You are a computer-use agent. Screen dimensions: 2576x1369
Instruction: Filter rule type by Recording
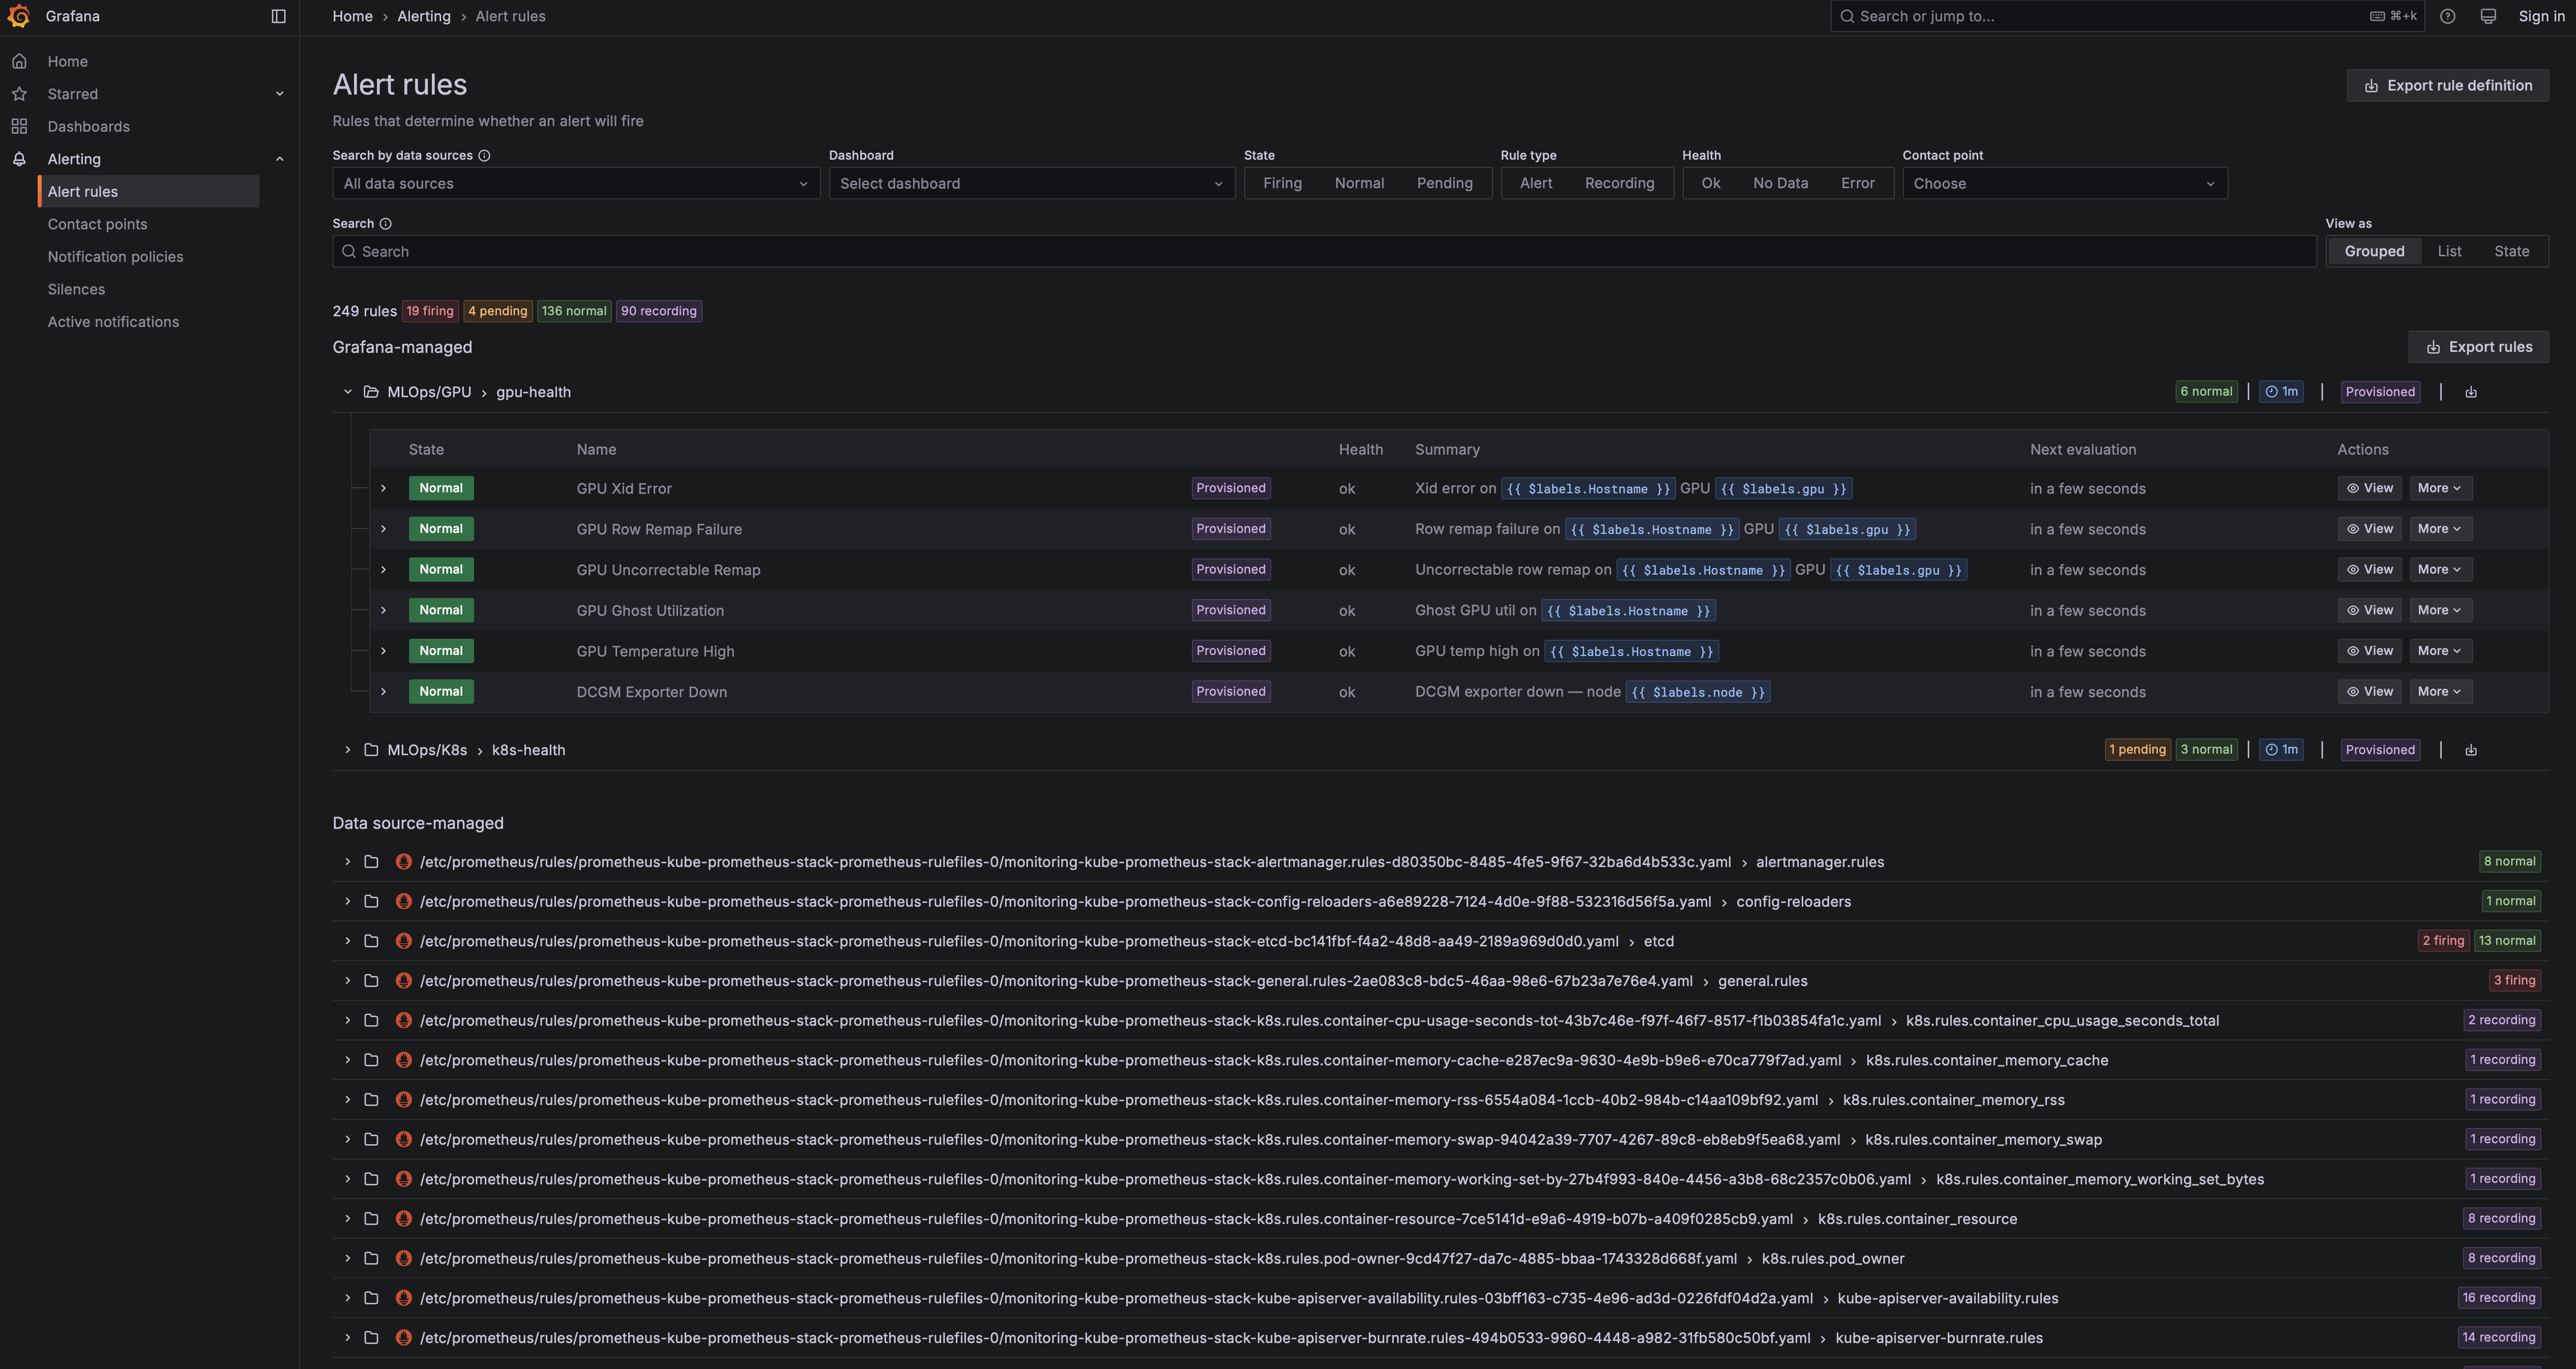click(1619, 183)
